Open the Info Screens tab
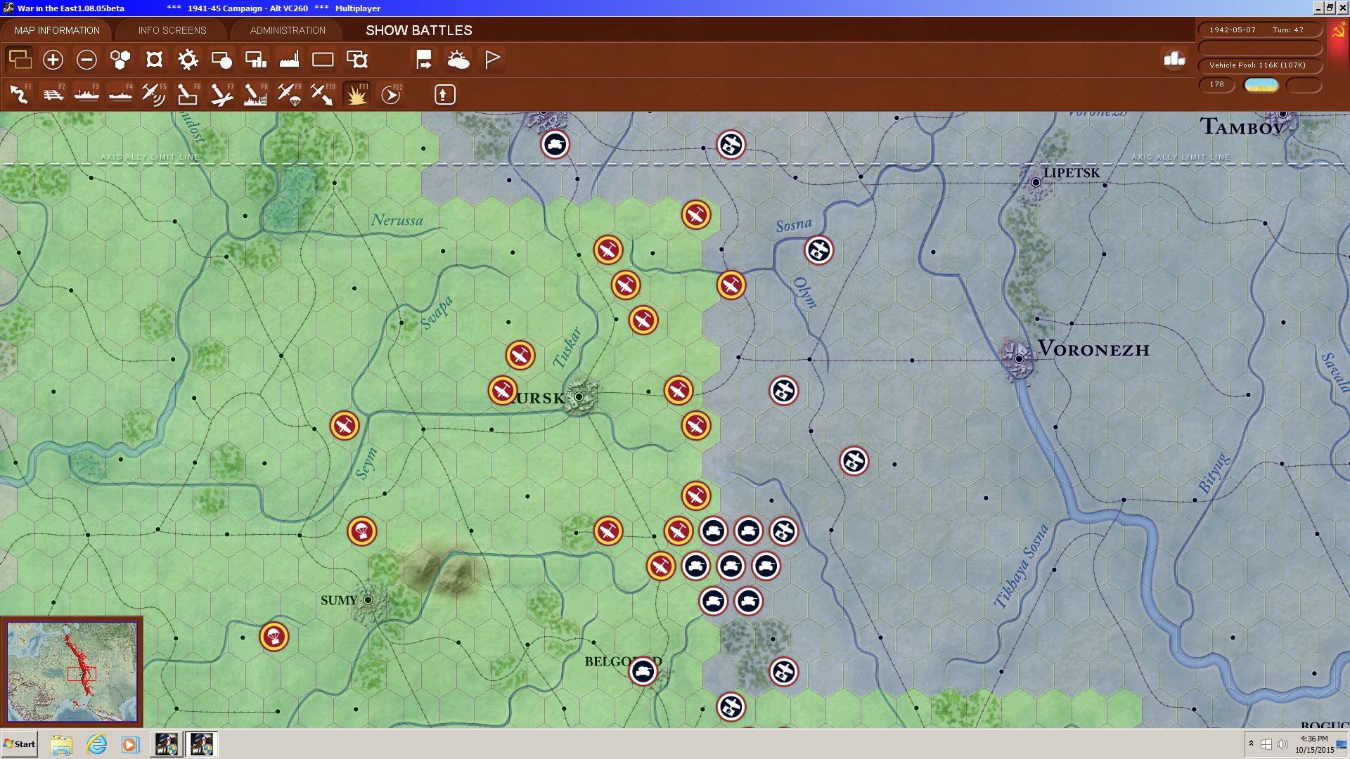This screenshot has height=759, width=1350. pos(172,30)
